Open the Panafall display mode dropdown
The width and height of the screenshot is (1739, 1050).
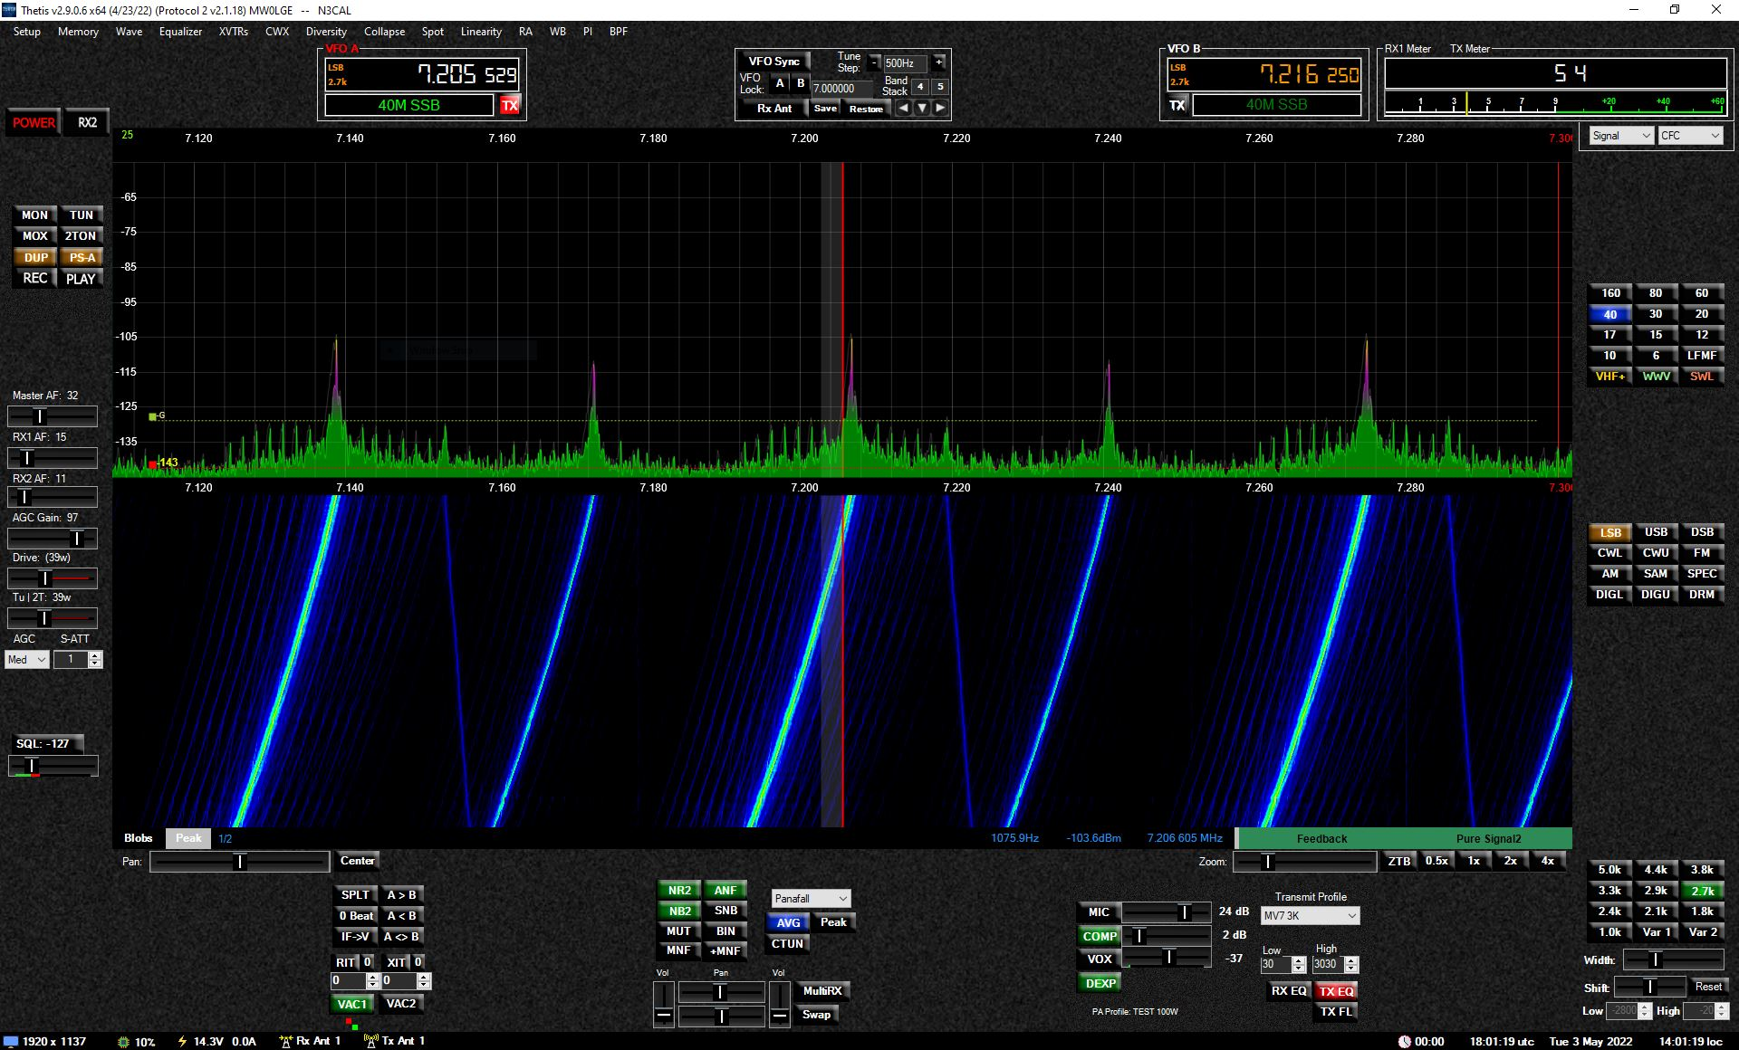(x=811, y=898)
